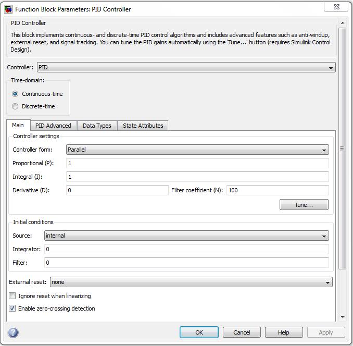Click the Integral (I) input field

point(197,177)
